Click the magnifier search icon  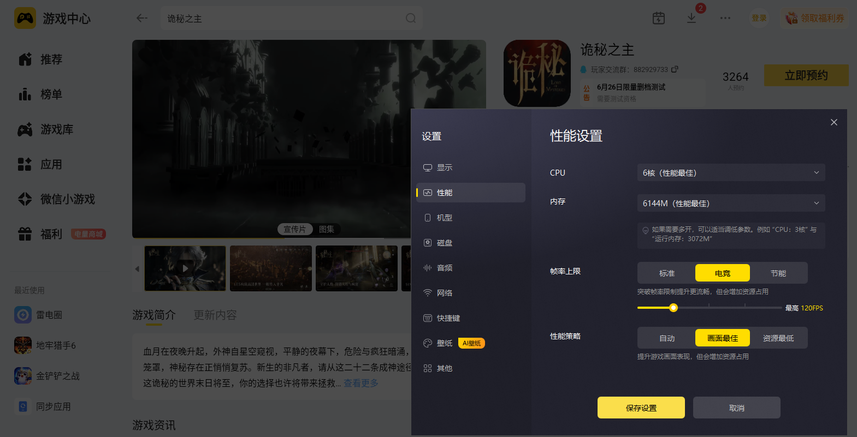click(x=411, y=19)
